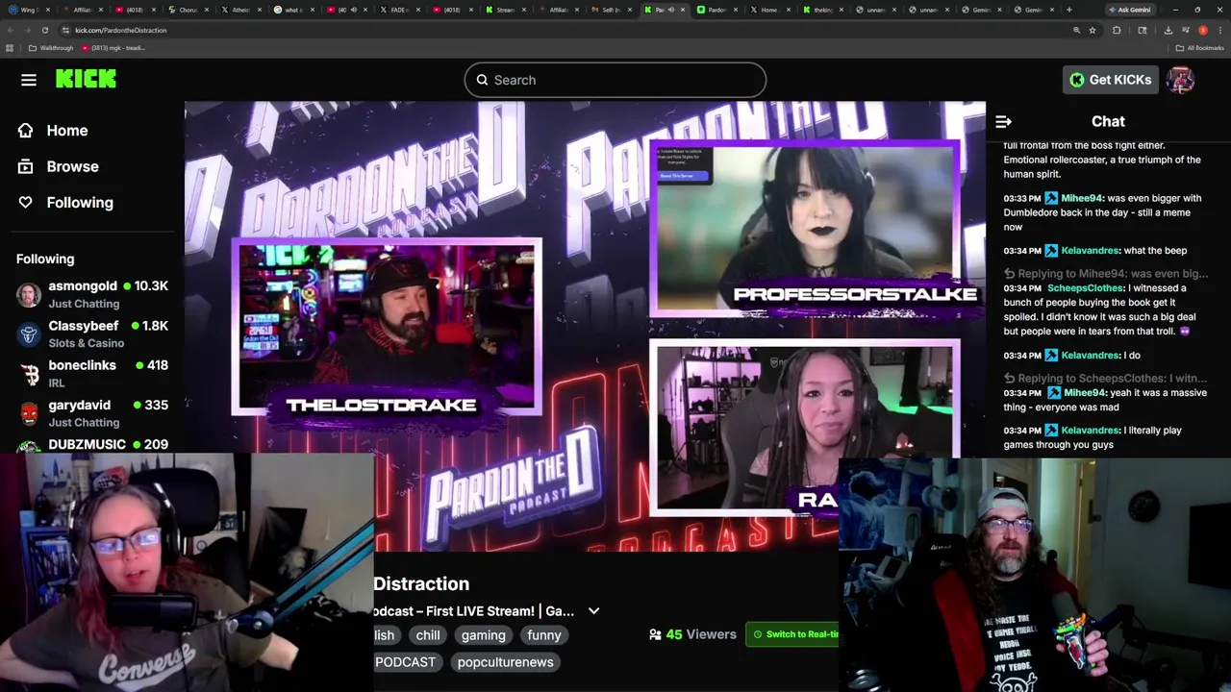Open the asmongold channel
Viewport: 1231px width, 692px height.
(93, 294)
